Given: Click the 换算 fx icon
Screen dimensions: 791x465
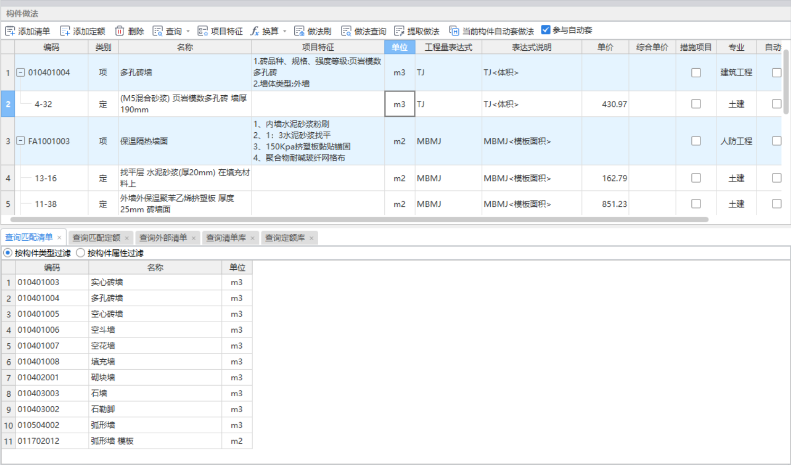Looking at the screenshot, I should pos(255,31).
